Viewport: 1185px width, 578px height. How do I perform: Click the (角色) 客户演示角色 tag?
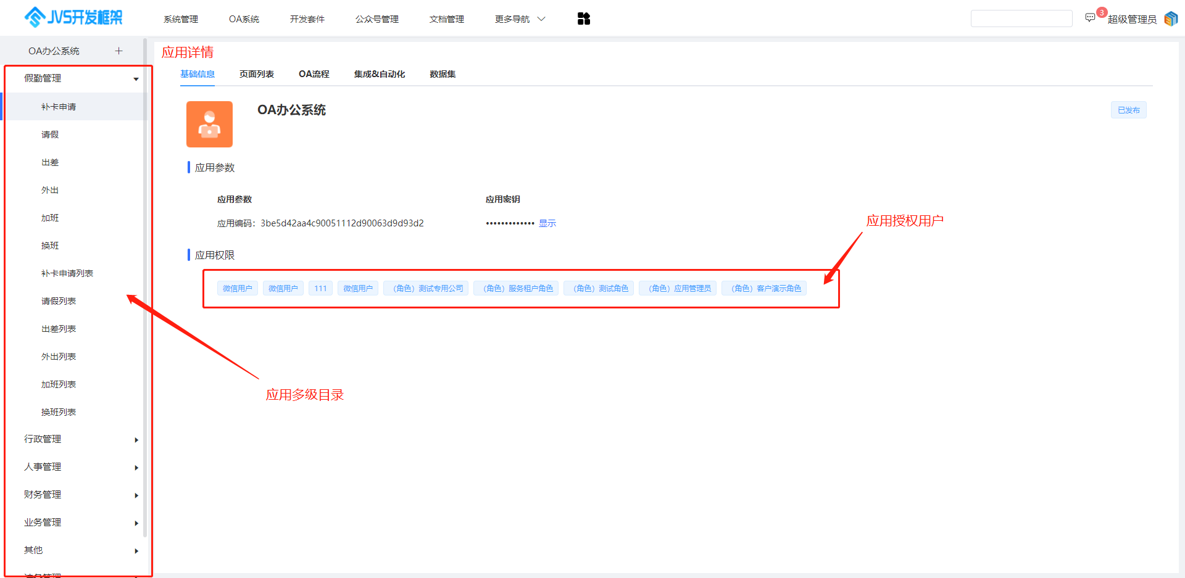[x=764, y=288]
